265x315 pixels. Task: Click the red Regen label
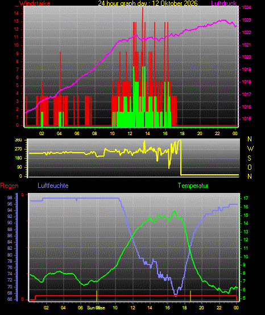pos(9,186)
